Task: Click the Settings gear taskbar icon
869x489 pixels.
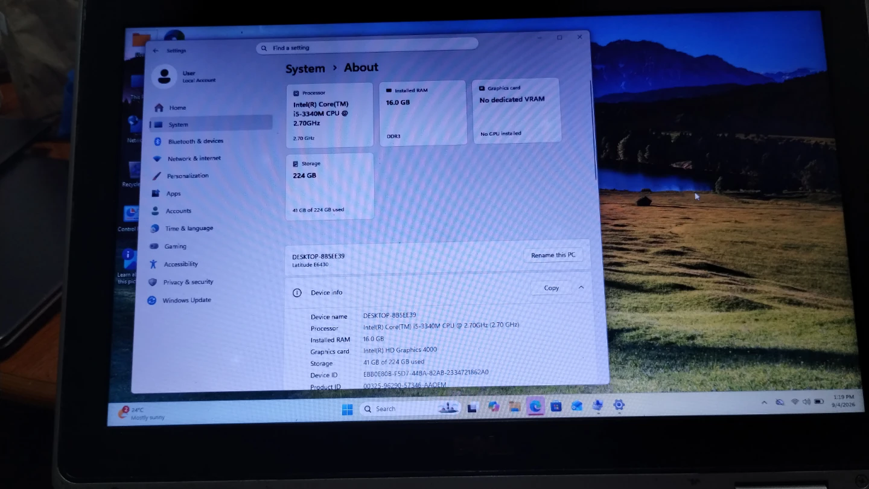Action: pyautogui.click(x=619, y=405)
